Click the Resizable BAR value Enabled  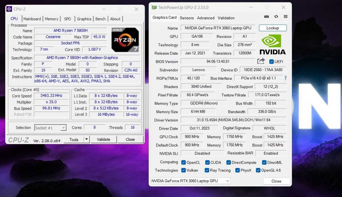click(x=271, y=153)
